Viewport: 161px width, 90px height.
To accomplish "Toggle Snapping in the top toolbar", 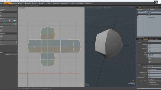I will pos(80,3).
